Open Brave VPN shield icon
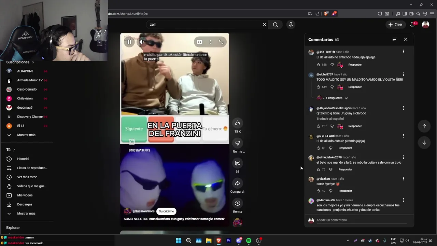 coord(425,14)
